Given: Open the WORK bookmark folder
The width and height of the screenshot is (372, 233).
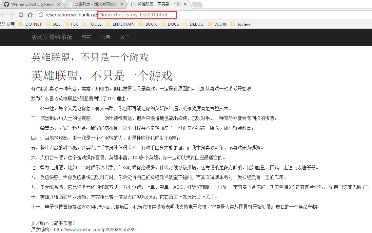Looking at the screenshot, I should point(217,24).
